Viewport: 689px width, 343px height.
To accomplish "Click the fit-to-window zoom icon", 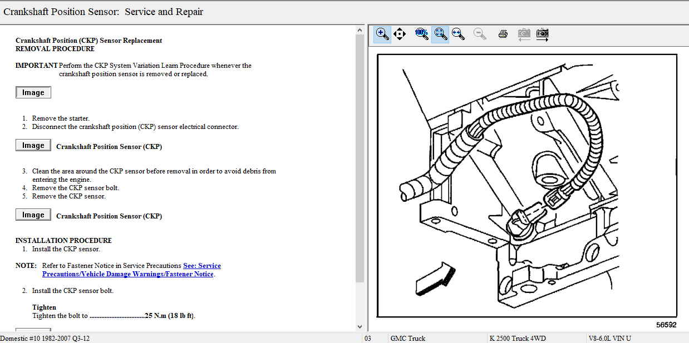I will tap(440, 34).
